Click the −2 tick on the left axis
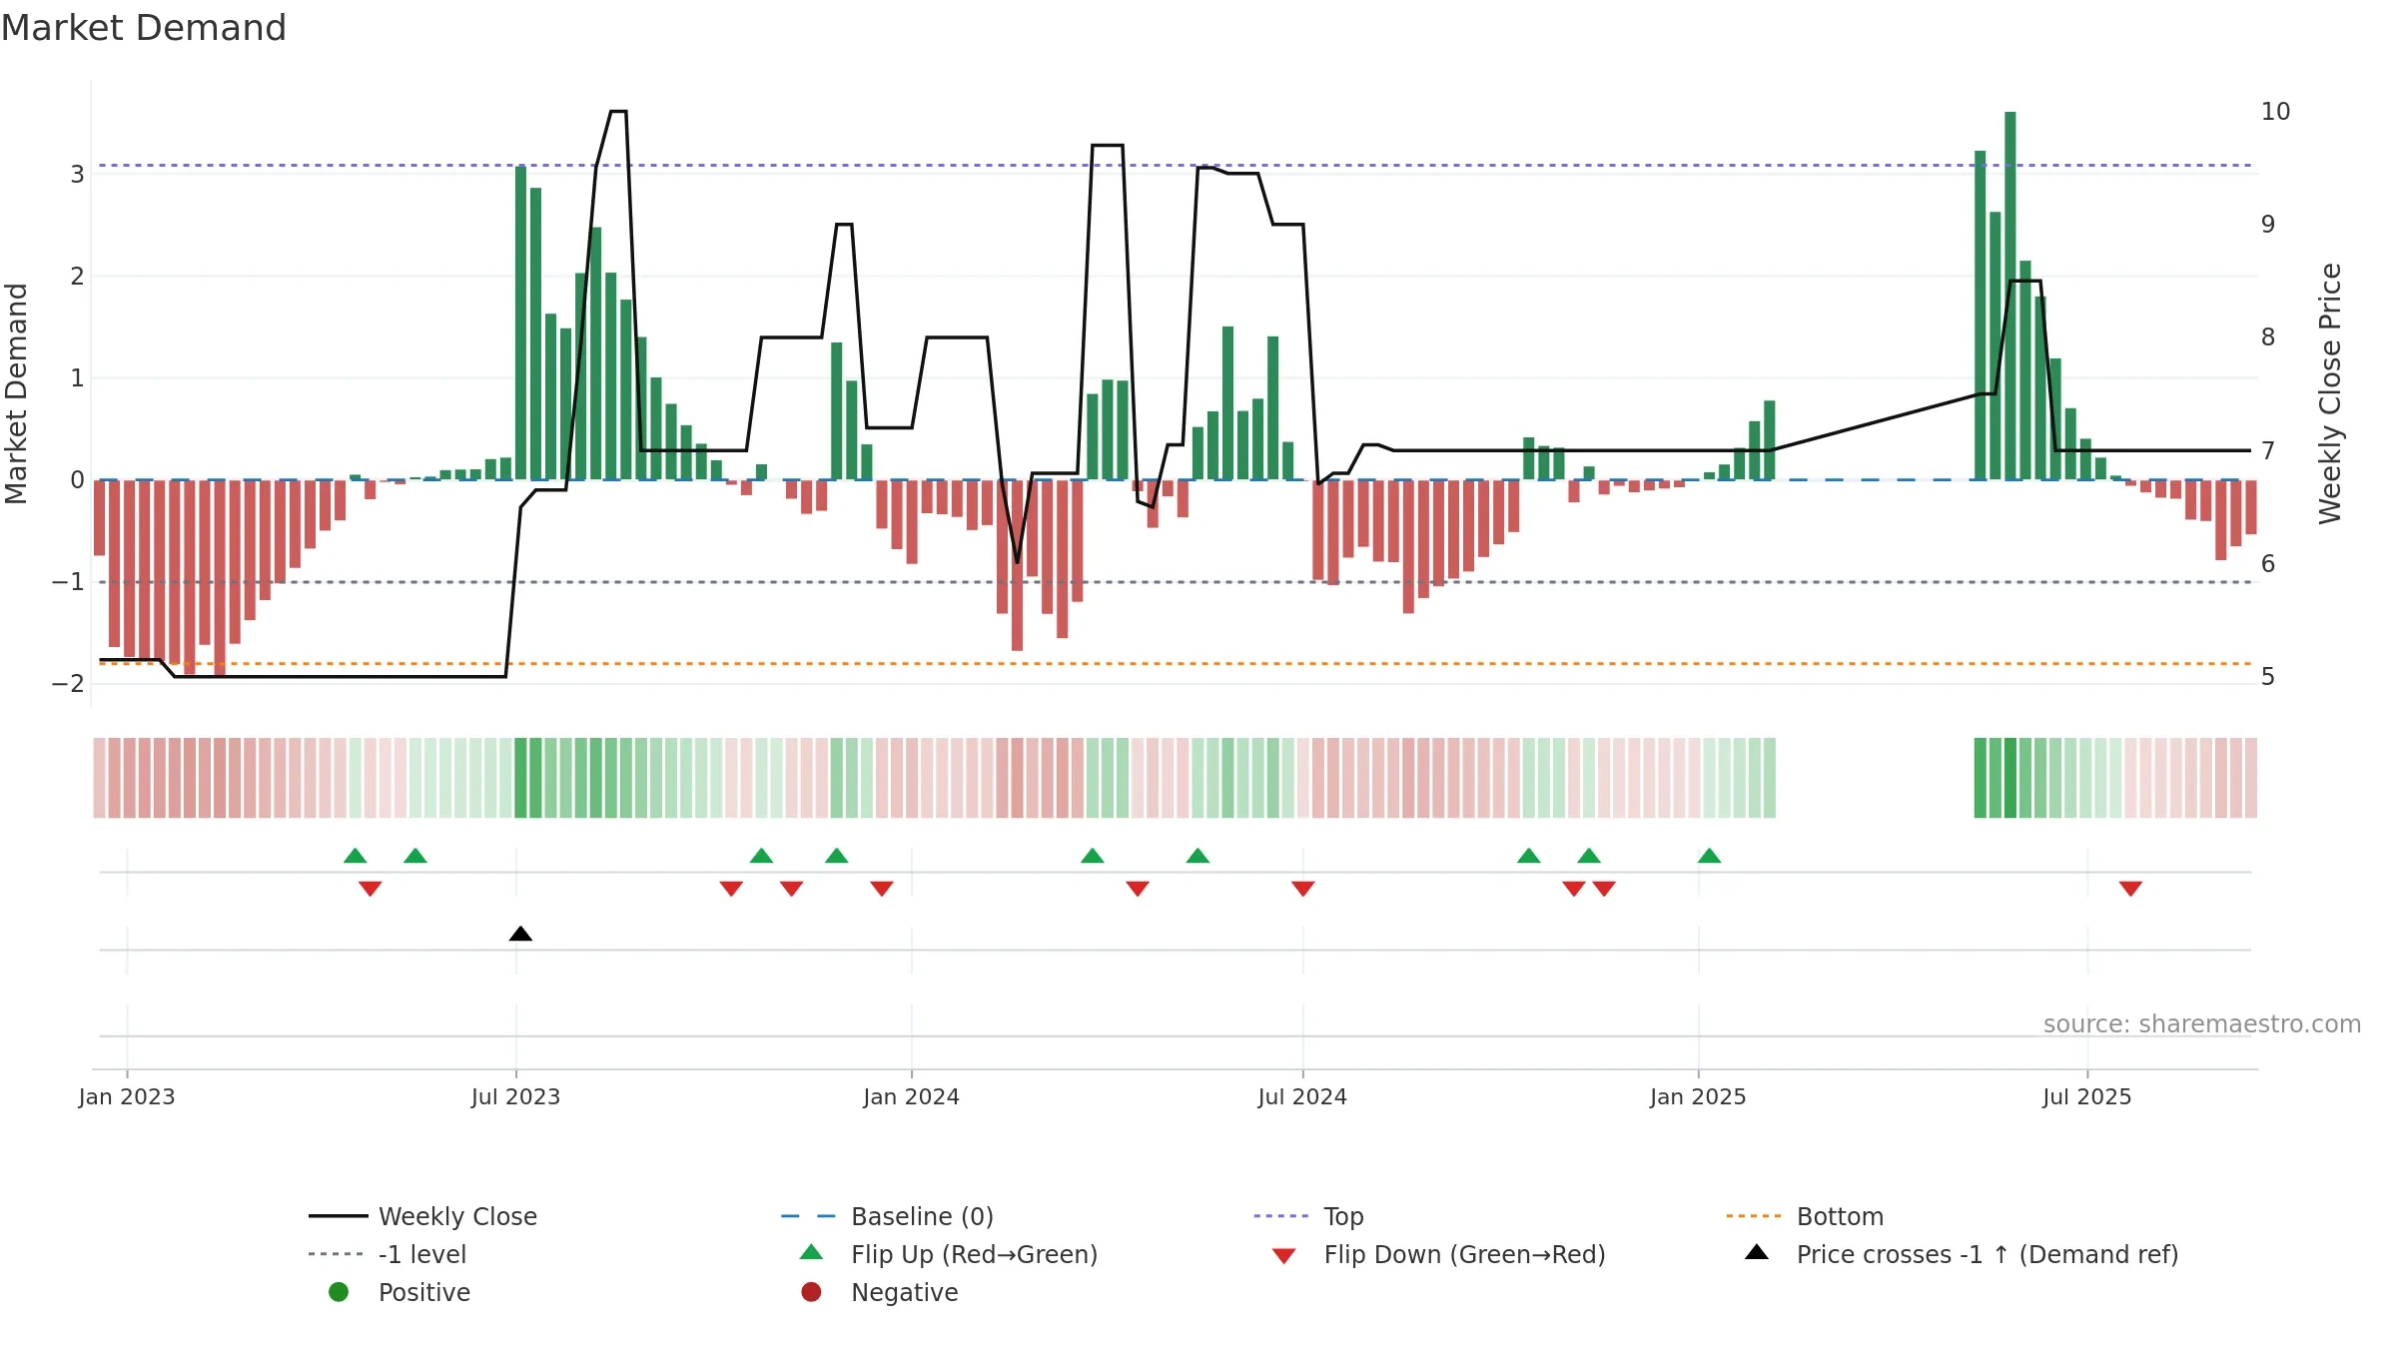 click(x=68, y=683)
